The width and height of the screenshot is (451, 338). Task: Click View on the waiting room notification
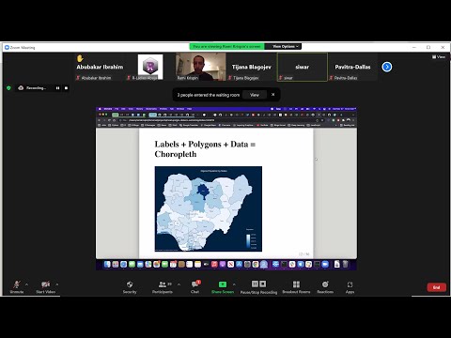255,95
